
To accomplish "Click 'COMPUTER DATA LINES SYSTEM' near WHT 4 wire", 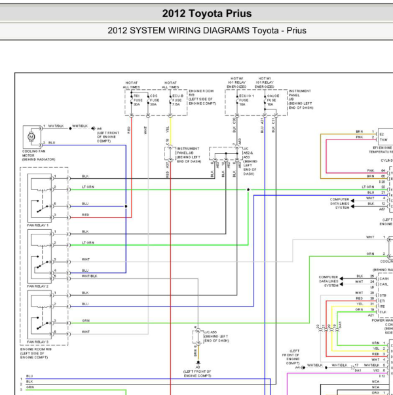I will 339,204.
